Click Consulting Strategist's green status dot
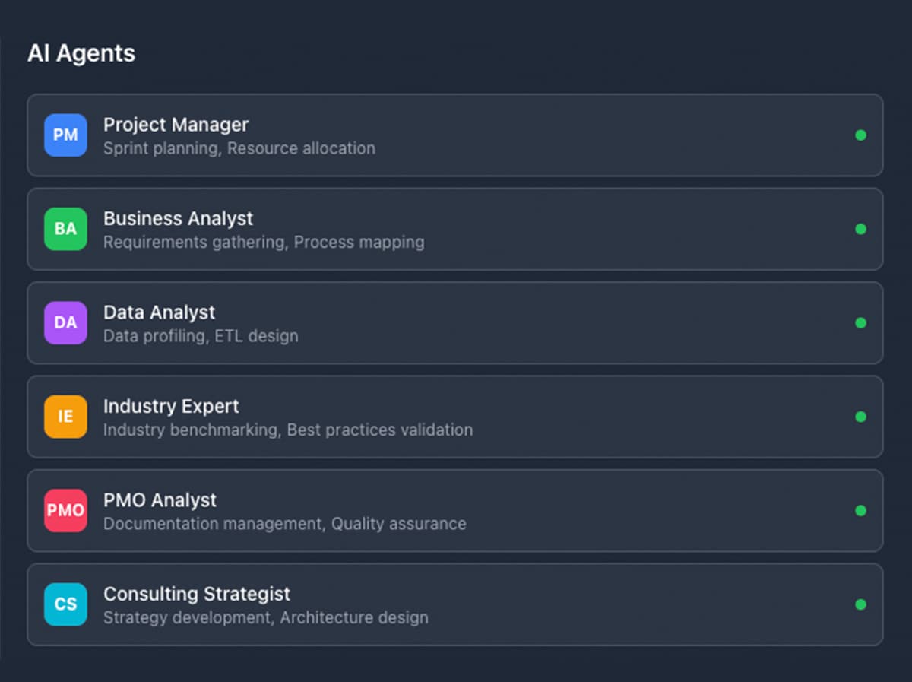Image resolution: width=912 pixels, height=682 pixels. pos(860,604)
